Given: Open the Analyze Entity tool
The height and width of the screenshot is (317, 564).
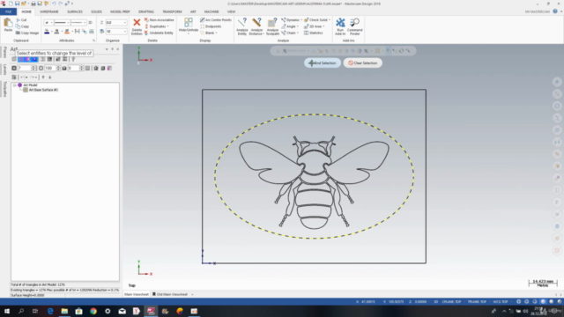Looking at the screenshot, I should click(242, 26).
